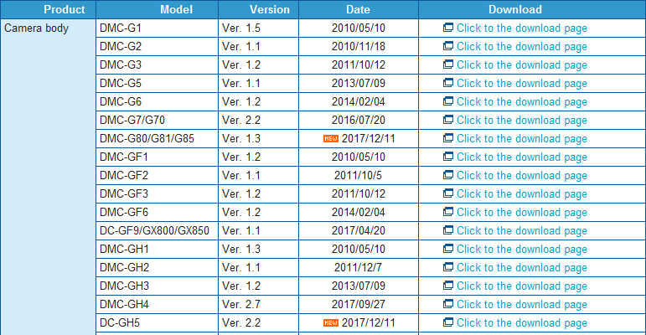Screen dimensions: 646x335
Task: Click the NEW badge in DC-GH5 row
Action: pos(331,322)
